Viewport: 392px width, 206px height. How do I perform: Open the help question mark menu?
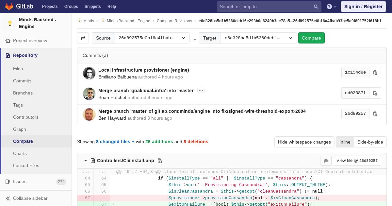[332, 7]
